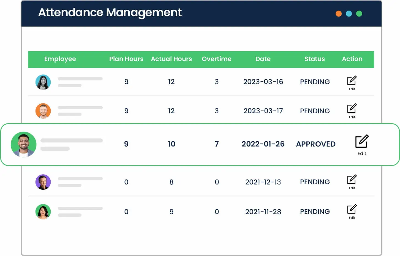Open avatar of employee in highlighted row
The image size is (400, 256).
[24, 144]
